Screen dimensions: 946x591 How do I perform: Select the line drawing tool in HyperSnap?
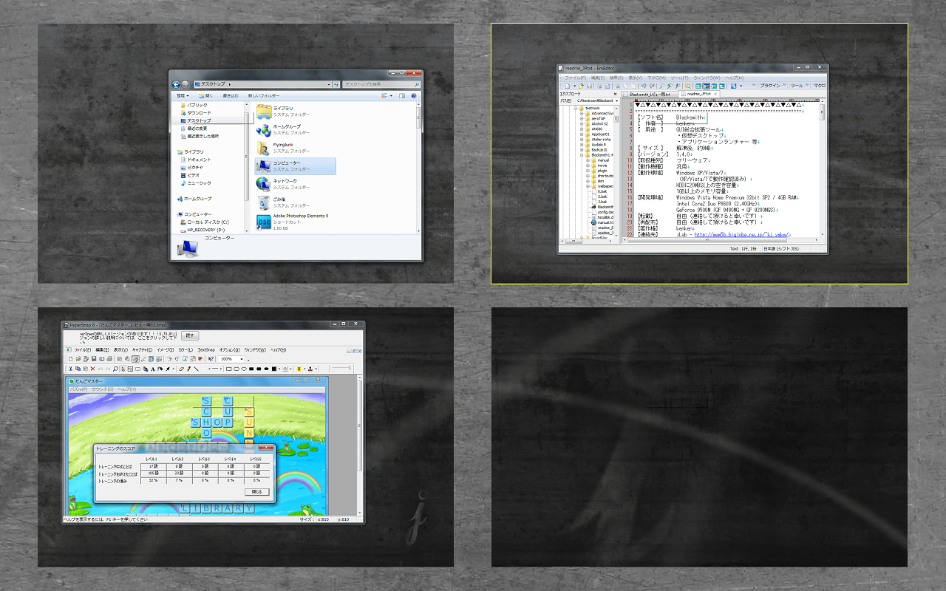click(196, 369)
